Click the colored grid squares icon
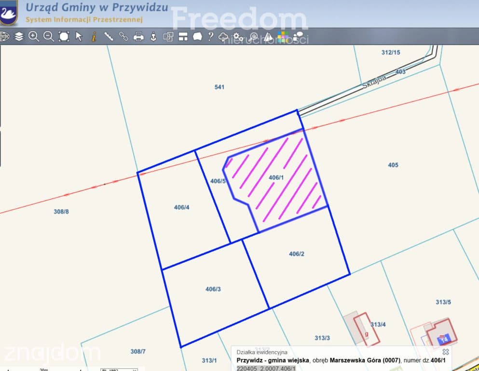 (x=283, y=37)
